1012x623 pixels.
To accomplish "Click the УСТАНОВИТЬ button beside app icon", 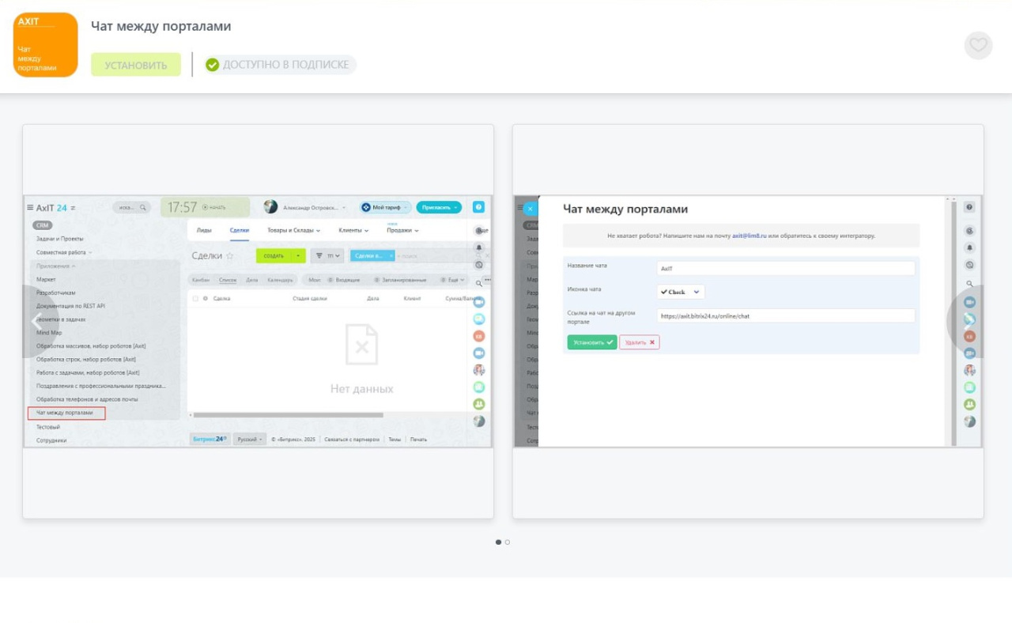I will 136,65.
